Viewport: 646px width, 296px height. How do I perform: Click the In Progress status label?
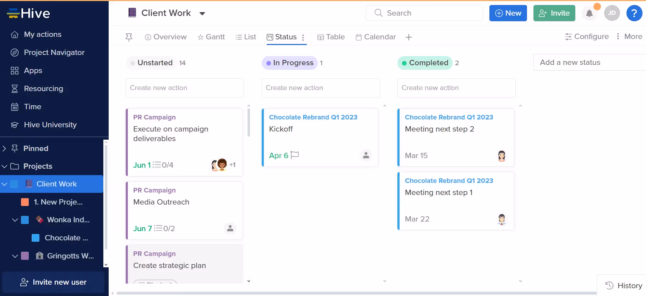click(289, 63)
